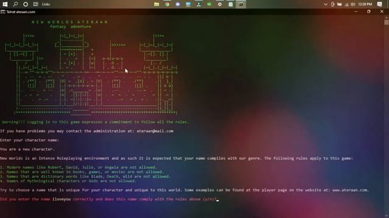Close the Telnet window
The height and width of the screenshot is (218, 389).
point(382,12)
